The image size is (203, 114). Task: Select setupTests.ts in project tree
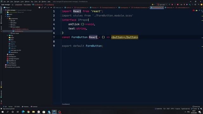(14, 52)
